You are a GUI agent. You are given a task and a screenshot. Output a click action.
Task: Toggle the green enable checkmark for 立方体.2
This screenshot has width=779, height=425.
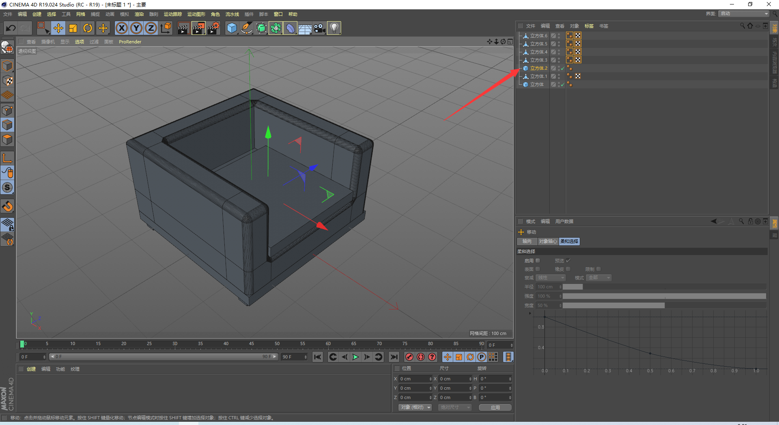pyautogui.click(x=562, y=68)
